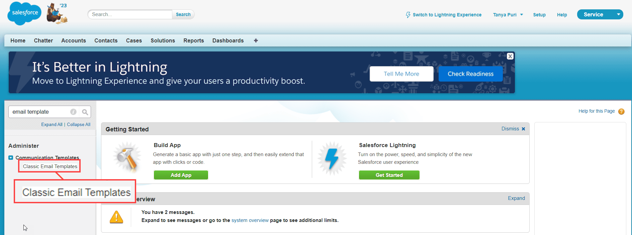Image resolution: width=632 pixels, height=235 pixels.
Task: Click the Tell Me More button
Action: [401, 74]
